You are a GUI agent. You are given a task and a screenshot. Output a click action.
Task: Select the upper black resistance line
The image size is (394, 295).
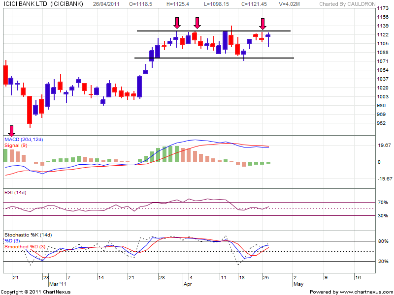coord(213,31)
